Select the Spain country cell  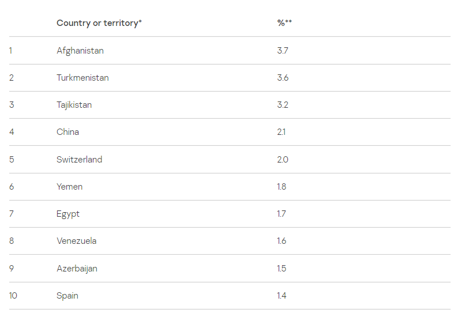point(67,296)
